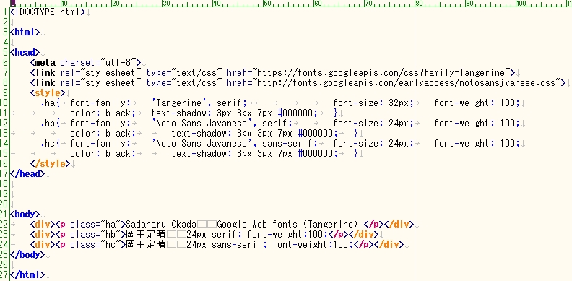Place cursor on the "<meta" keyword
Viewport: 572px width, 281px height.
click(x=43, y=62)
